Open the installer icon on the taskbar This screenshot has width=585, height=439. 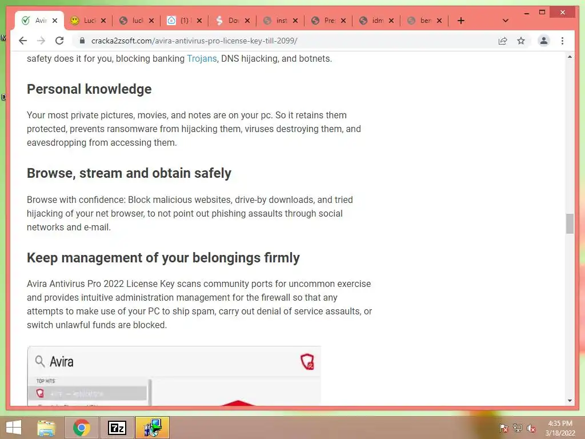[153, 428]
